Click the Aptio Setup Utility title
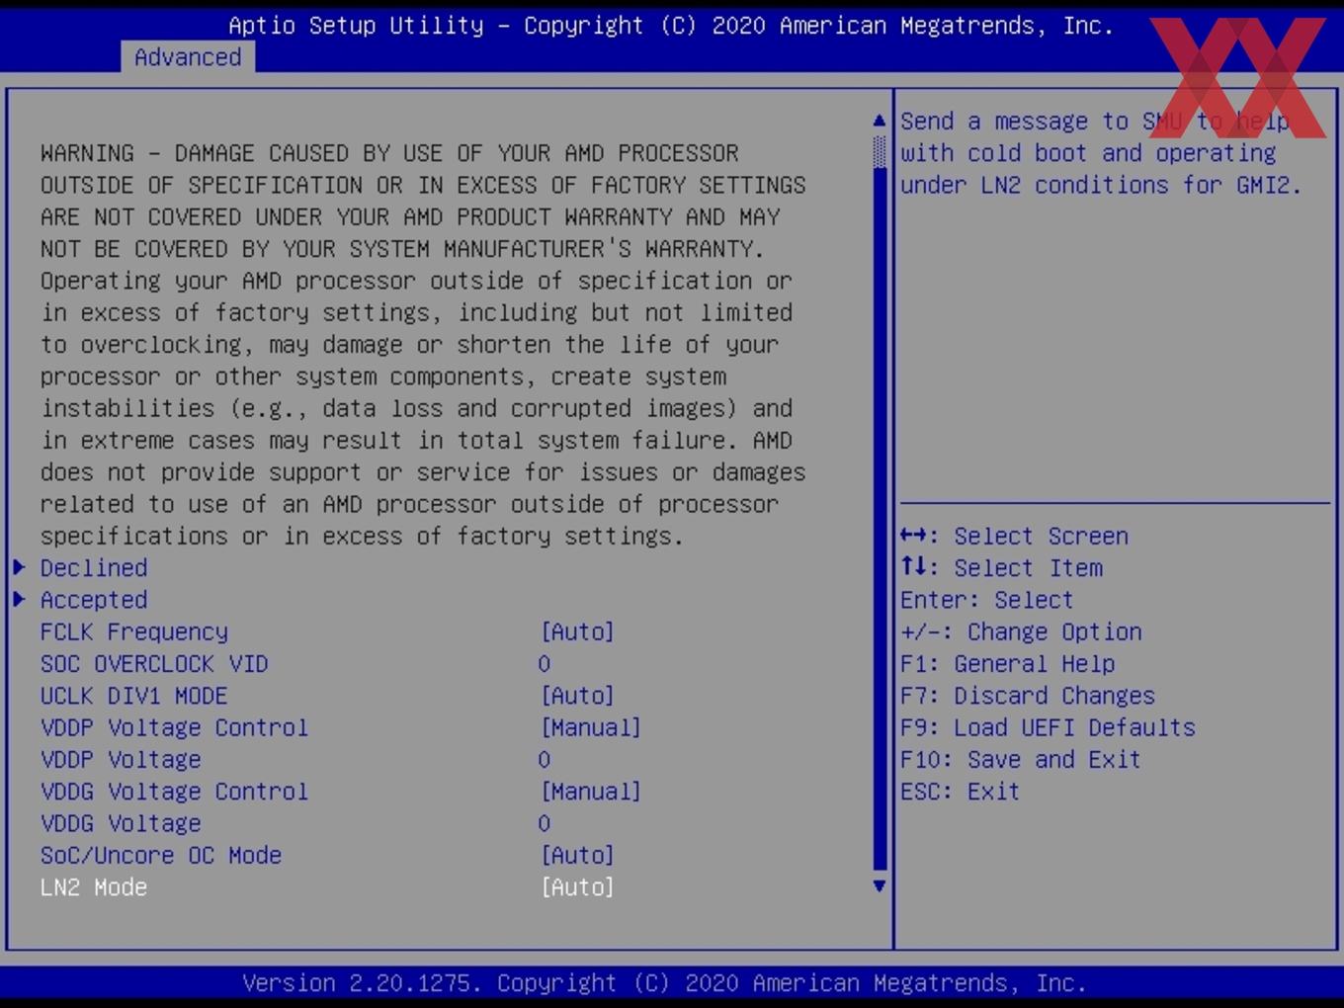 pos(671,26)
